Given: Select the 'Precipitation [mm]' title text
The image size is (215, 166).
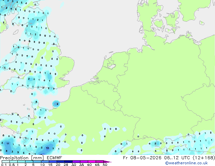Looking at the screenshot, I should click(22, 158).
